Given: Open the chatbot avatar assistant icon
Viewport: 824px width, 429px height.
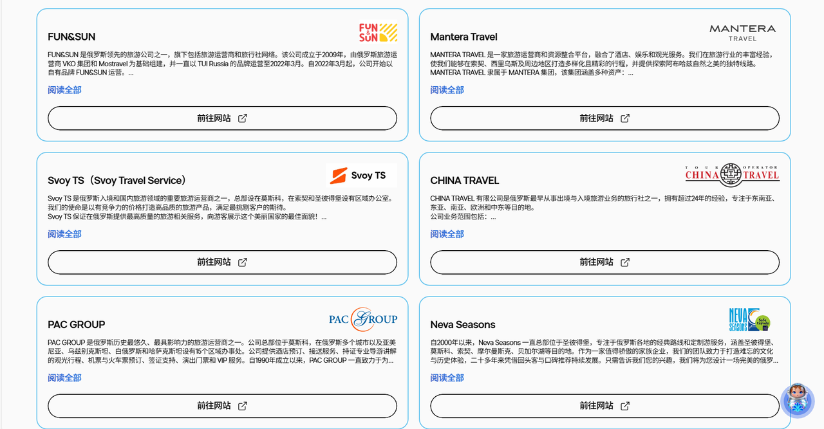Looking at the screenshot, I should [797, 400].
